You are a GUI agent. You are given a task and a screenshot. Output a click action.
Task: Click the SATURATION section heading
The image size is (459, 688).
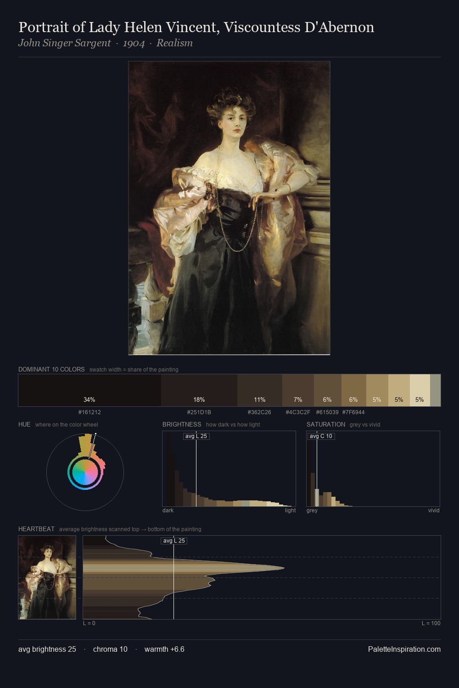tap(326, 424)
